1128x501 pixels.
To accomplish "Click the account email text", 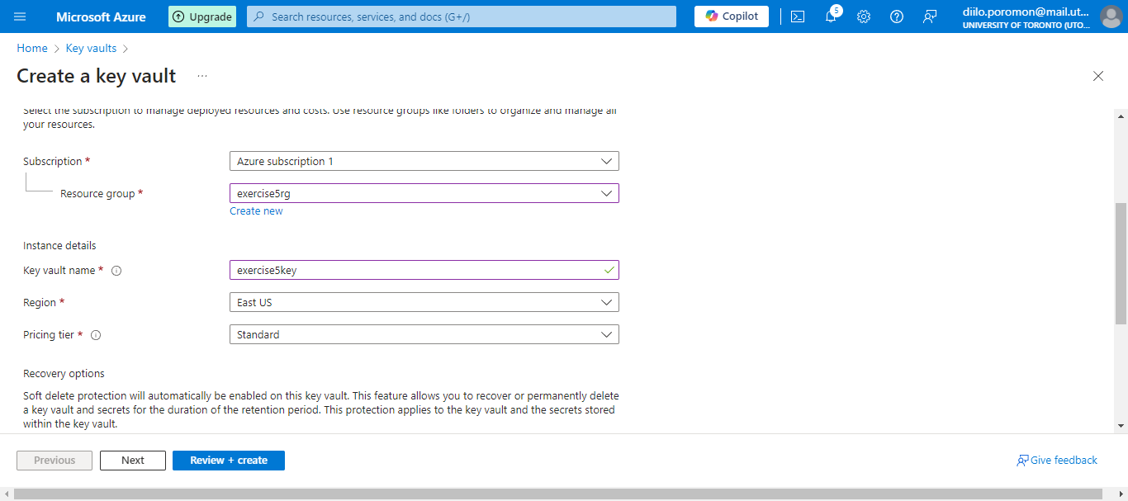I will [x=1026, y=12].
